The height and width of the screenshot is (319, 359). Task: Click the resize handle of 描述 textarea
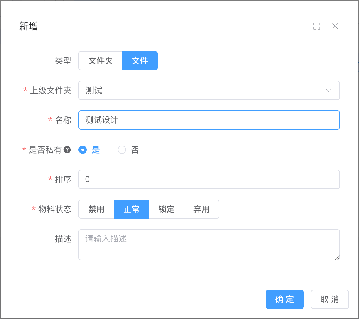coord(337,258)
